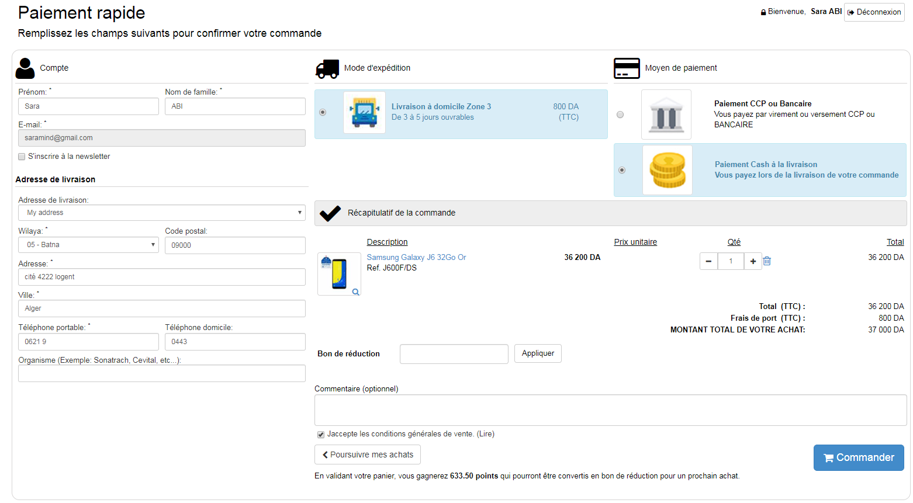Click the Nom de famille input field
This screenshot has width=913, height=503.
tap(235, 106)
